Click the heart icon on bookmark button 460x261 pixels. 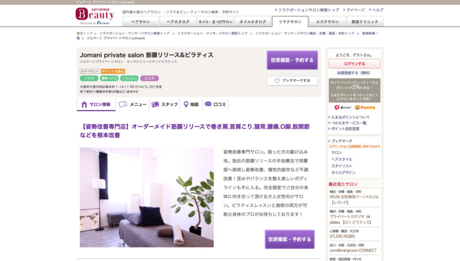coord(277,81)
